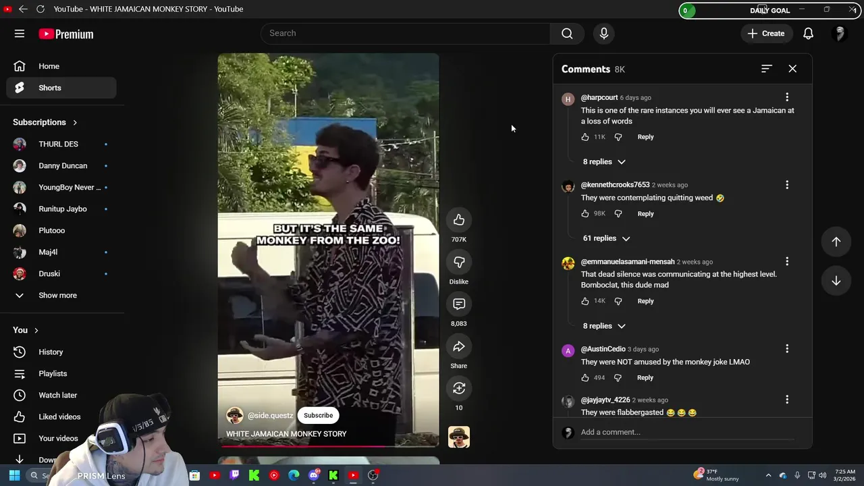Open more options for kennethcrooks7653 comment

tap(787, 185)
